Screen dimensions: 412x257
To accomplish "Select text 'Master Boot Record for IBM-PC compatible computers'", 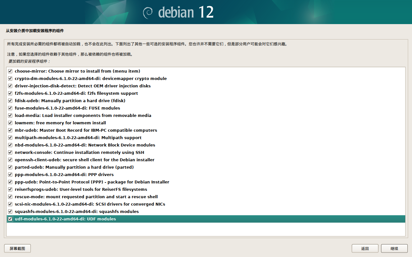I will coord(98,130).
